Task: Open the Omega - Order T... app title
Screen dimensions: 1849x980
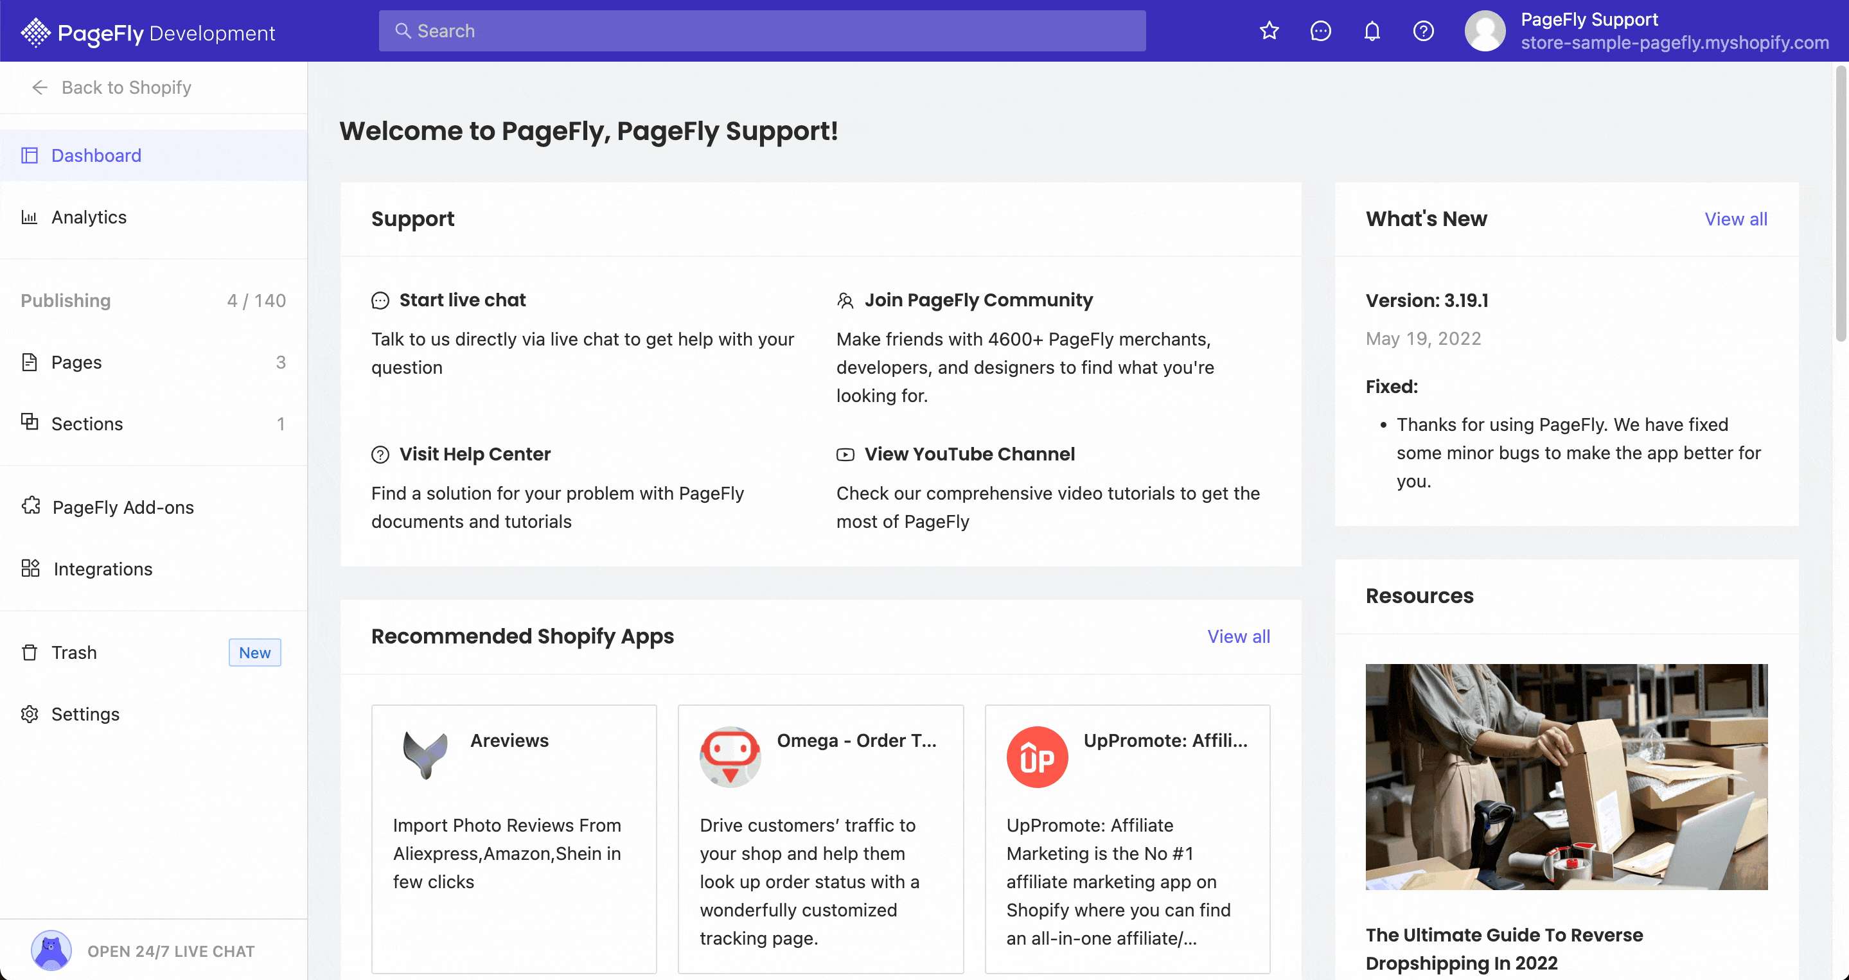Action: pos(856,740)
